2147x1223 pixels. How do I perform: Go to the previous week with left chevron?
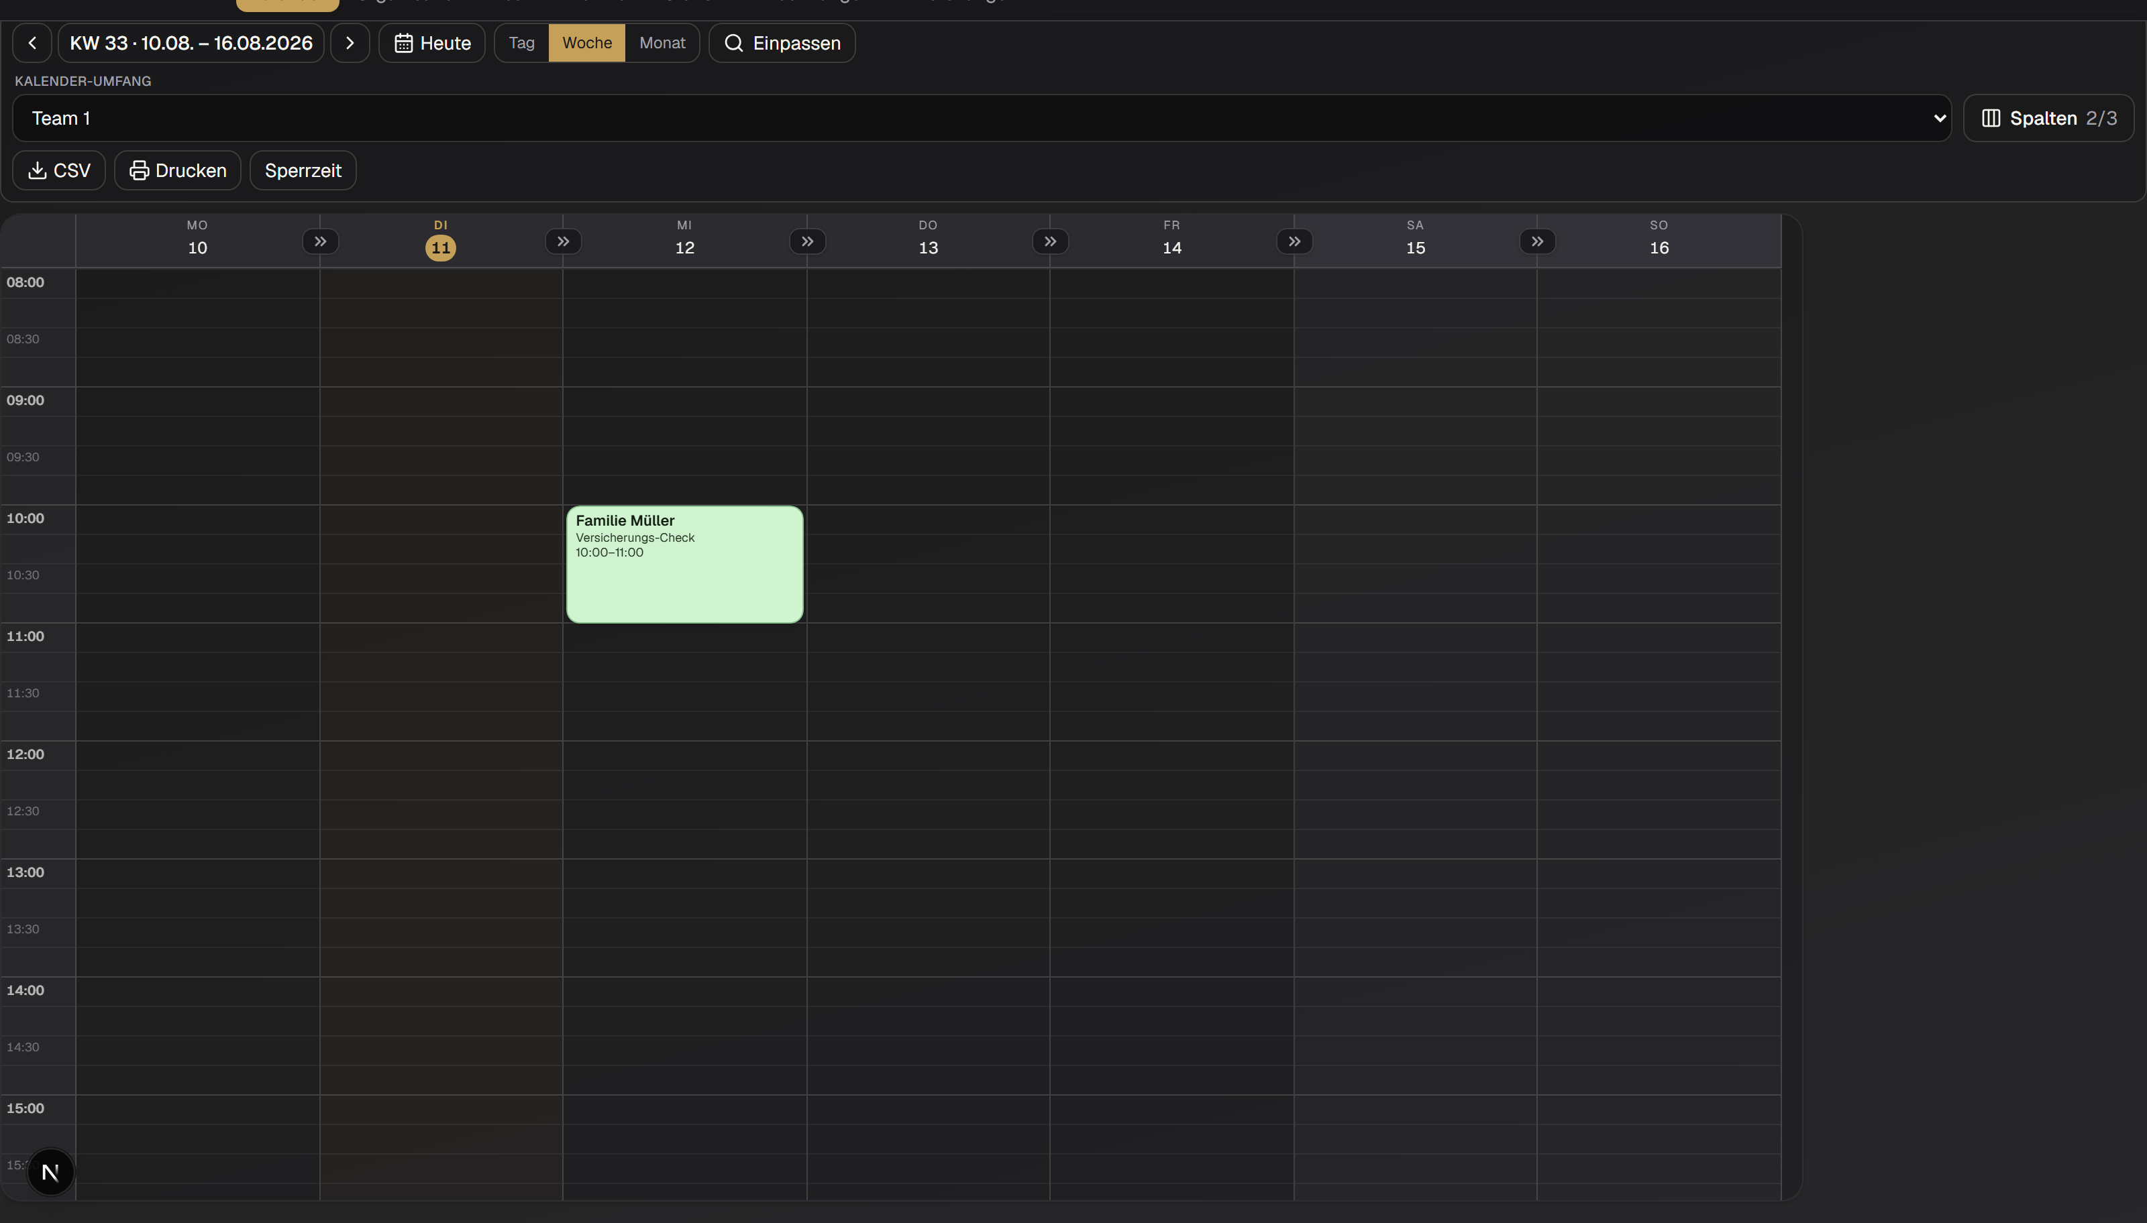click(32, 43)
